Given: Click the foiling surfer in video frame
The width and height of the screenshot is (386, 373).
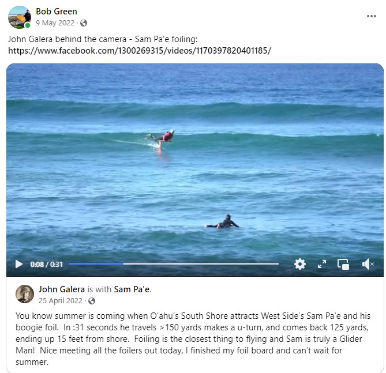Looking at the screenshot, I should (161, 138).
